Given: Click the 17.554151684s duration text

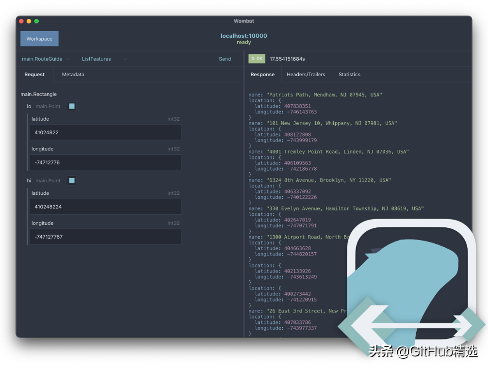Looking at the screenshot, I should 287,59.
